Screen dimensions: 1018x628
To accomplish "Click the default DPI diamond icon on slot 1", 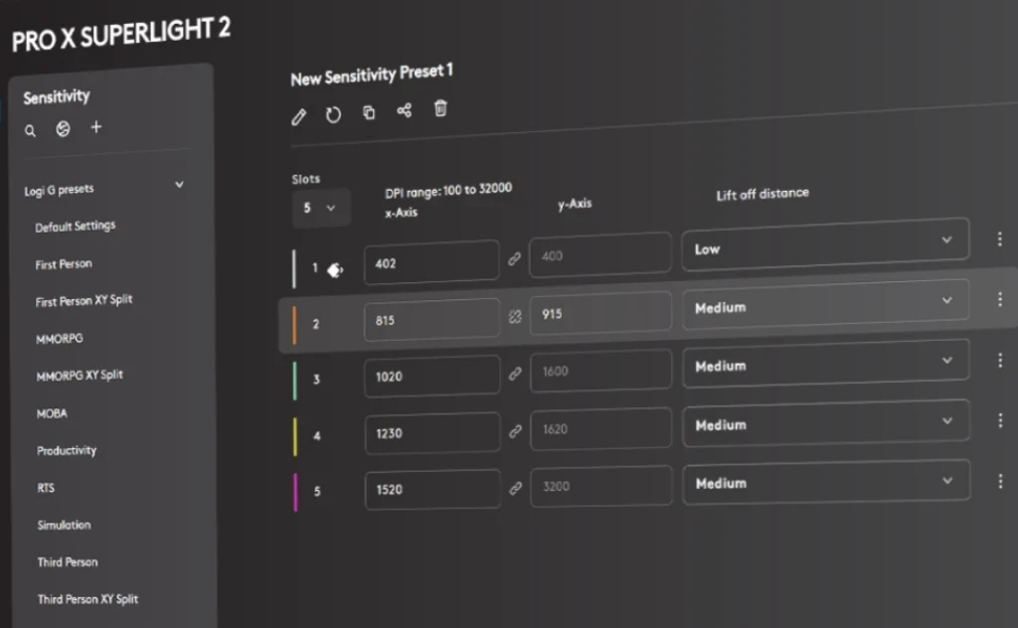I will pyautogui.click(x=335, y=270).
